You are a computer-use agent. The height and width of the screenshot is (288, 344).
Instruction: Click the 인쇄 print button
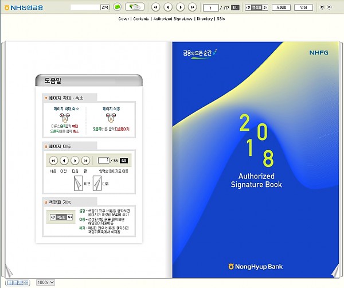tap(303, 7)
